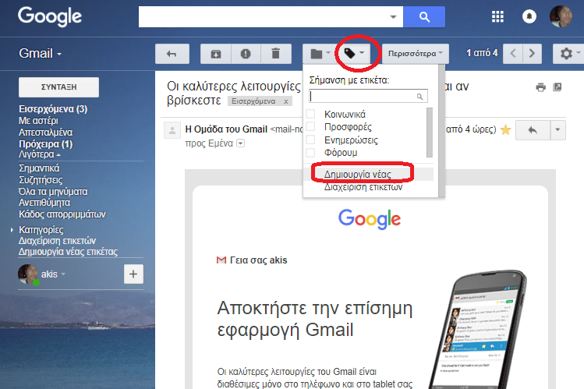Click the Google search magnifier button
The height and width of the screenshot is (389, 584).
(x=424, y=16)
